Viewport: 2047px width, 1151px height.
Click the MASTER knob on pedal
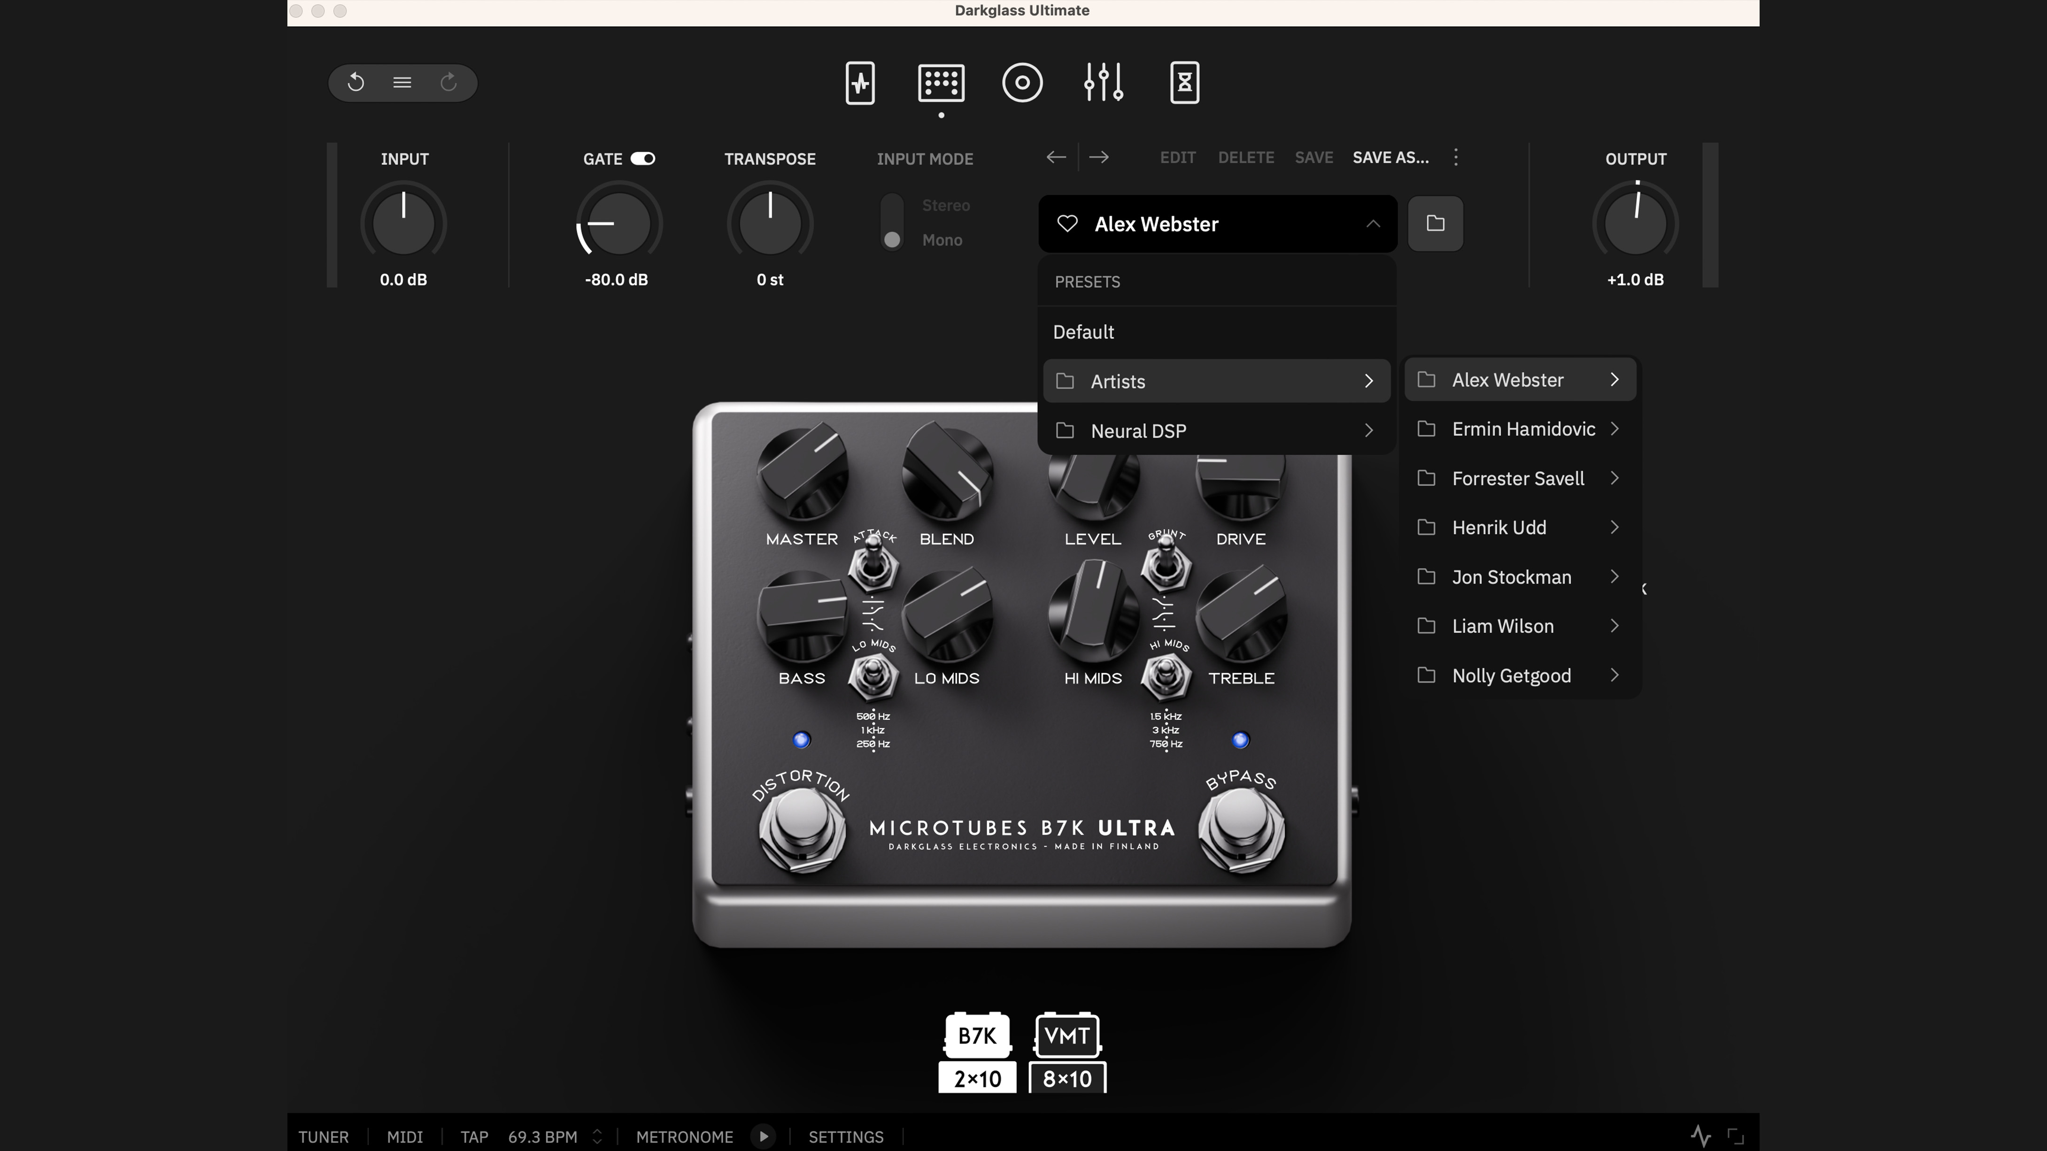802,472
